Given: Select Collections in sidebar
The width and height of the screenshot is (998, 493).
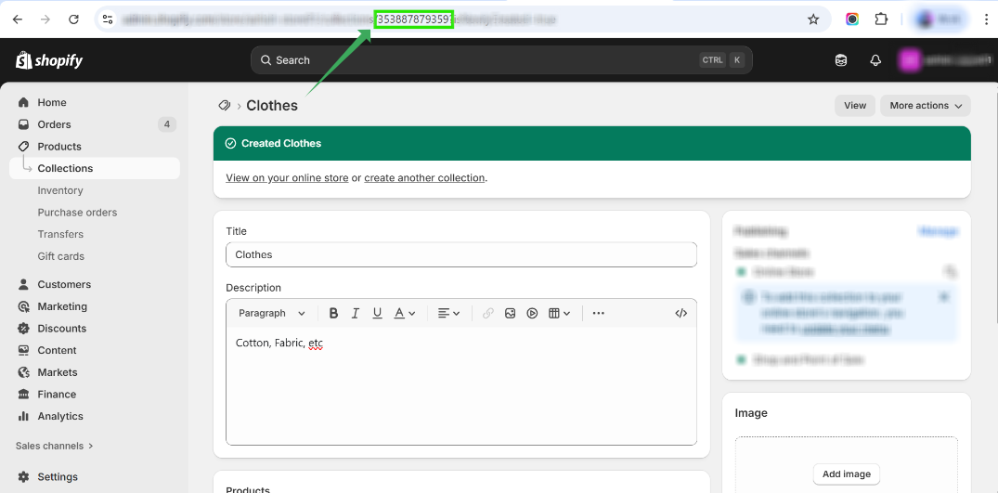Looking at the screenshot, I should click(95, 168).
